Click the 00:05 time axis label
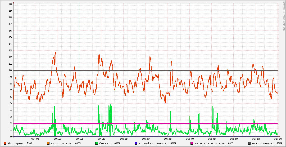The image size is (286, 147). (35, 139)
